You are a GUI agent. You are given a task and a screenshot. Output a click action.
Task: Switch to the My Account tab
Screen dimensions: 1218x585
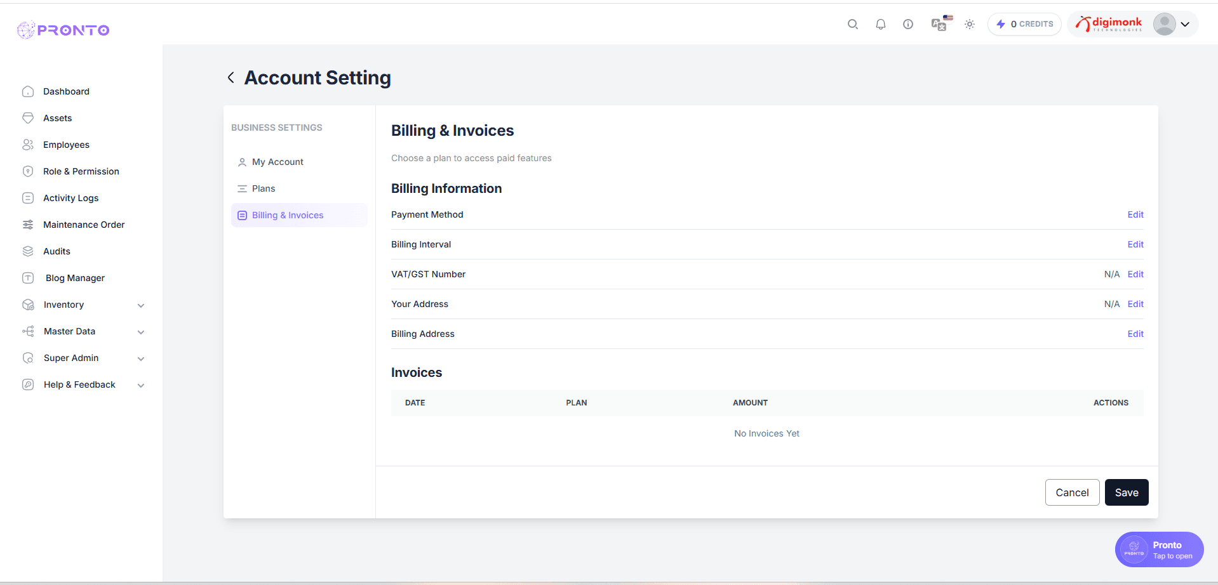(x=277, y=162)
